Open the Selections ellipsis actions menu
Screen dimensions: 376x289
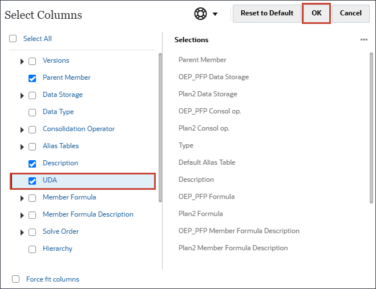pos(364,40)
